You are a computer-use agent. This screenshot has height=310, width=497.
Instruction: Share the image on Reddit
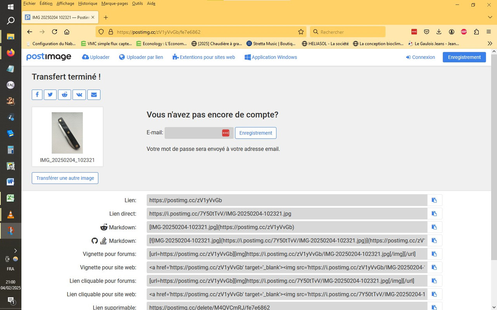click(x=64, y=95)
